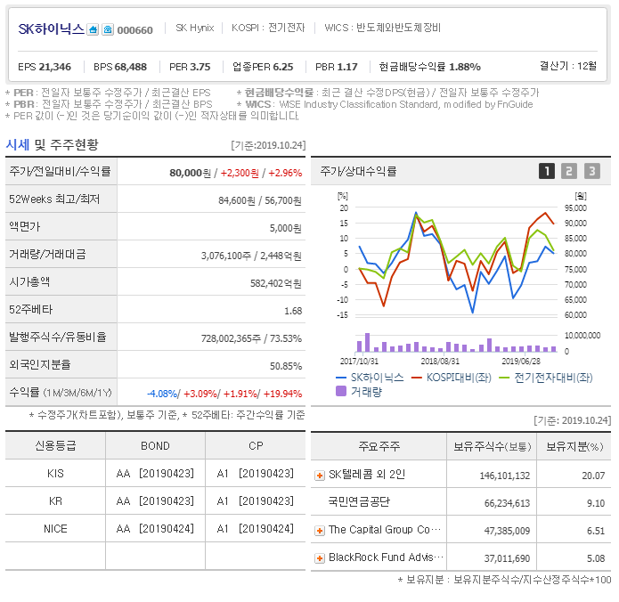This screenshot has width=619, height=602.
Task: Select KR rating row label
Action: coord(55,501)
